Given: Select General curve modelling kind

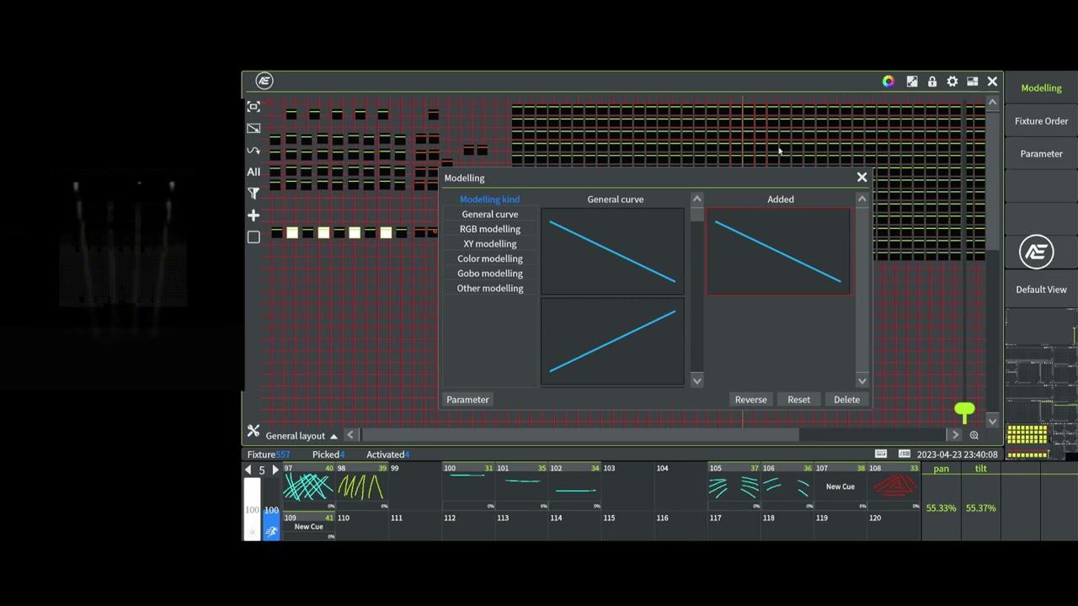Looking at the screenshot, I should point(490,215).
